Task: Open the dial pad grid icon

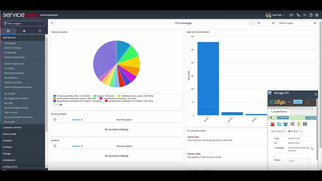Action: pos(305,124)
